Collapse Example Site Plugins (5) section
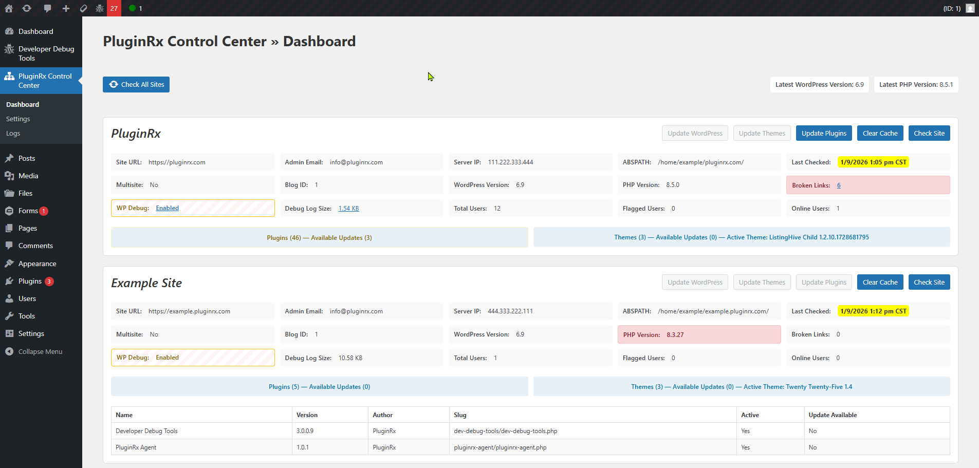Image resolution: width=979 pixels, height=468 pixels. pyautogui.click(x=319, y=387)
